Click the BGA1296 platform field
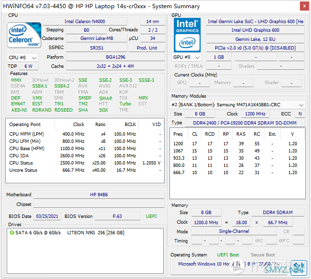The width and height of the screenshot is (311, 279). pos(116,57)
